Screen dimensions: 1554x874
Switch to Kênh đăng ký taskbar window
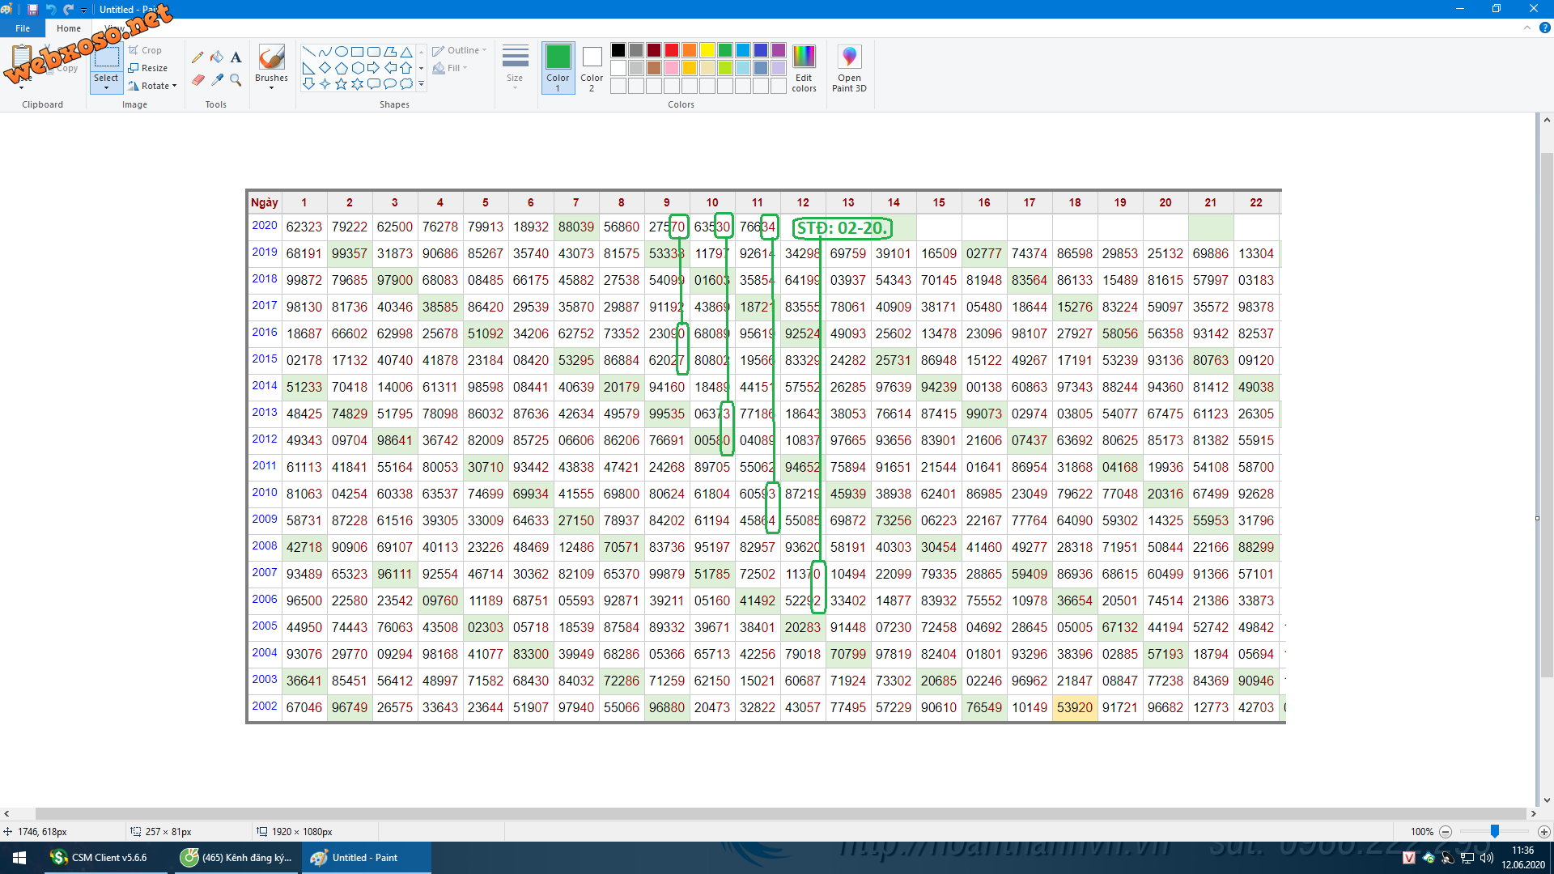(236, 858)
